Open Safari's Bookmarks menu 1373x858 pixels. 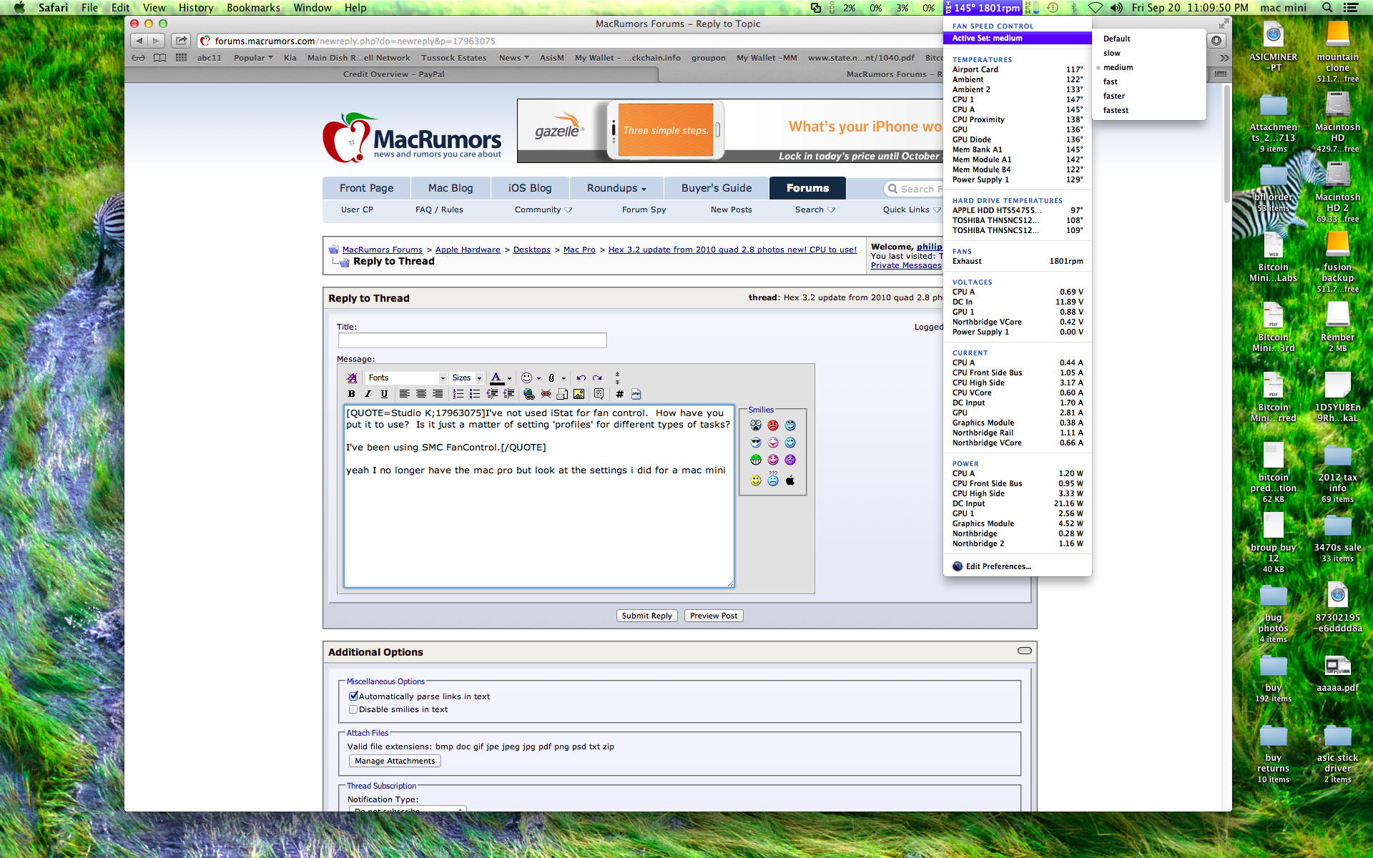pyautogui.click(x=253, y=8)
